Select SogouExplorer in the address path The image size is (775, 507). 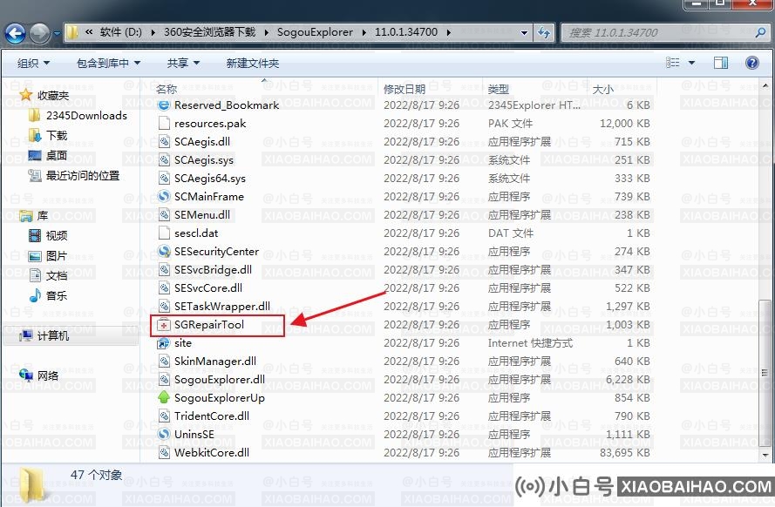(315, 32)
